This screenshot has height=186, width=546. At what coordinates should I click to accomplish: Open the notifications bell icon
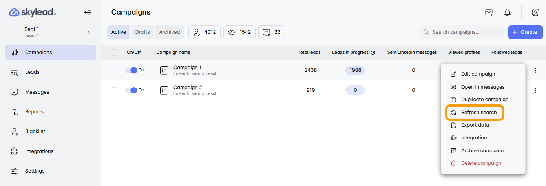pyautogui.click(x=507, y=13)
